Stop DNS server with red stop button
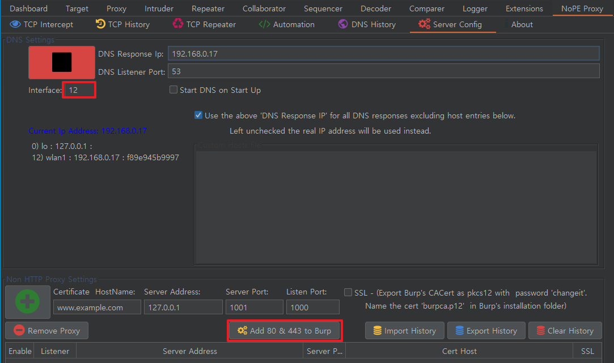Viewport: 614px width, 363px height. click(61, 63)
